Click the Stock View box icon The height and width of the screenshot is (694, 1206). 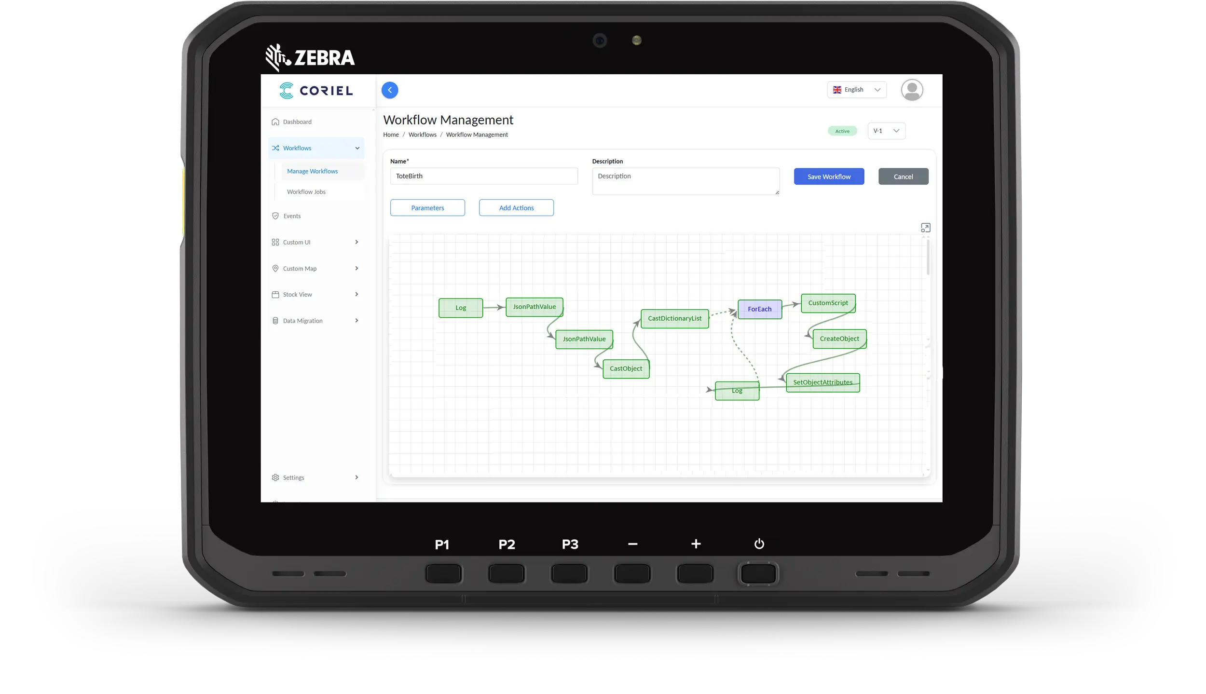(275, 295)
